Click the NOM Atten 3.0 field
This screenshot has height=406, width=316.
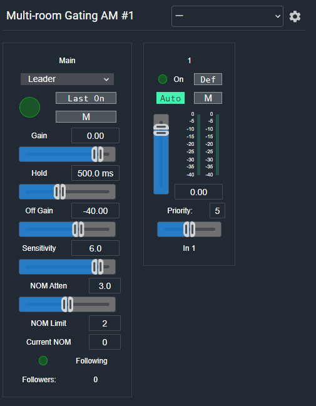click(x=104, y=286)
